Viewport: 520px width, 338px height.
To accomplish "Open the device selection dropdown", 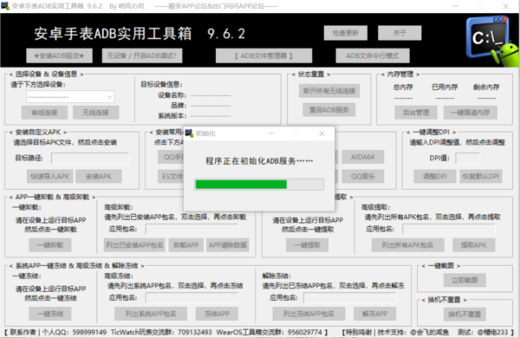I will (70, 97).
